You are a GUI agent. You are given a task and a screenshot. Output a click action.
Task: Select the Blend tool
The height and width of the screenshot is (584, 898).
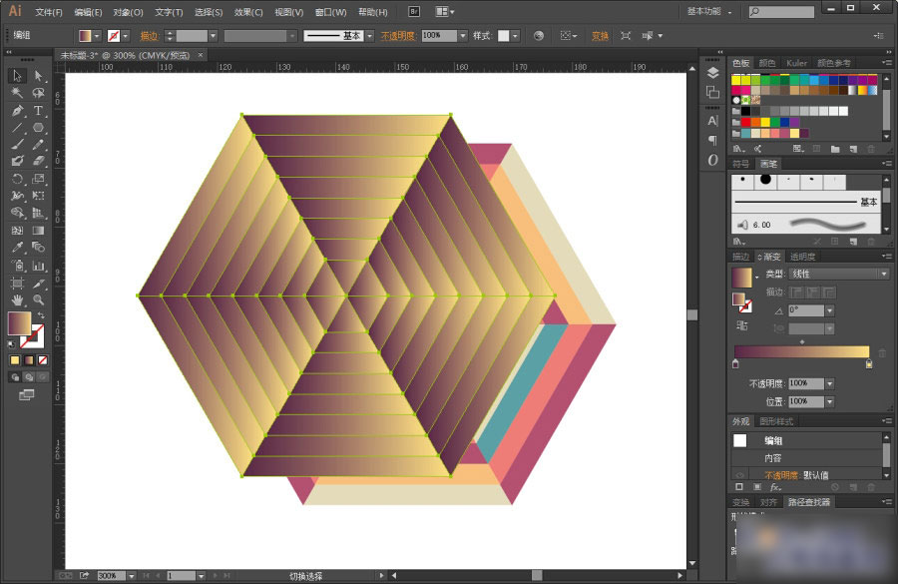[x=38, y=247]
